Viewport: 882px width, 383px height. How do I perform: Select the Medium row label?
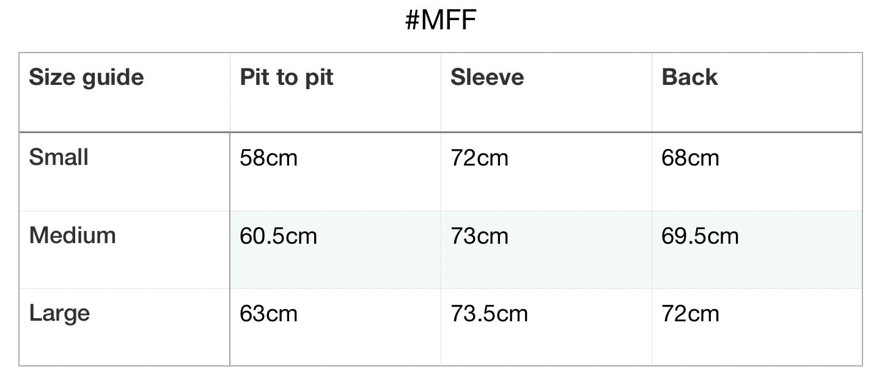[72, 235]
